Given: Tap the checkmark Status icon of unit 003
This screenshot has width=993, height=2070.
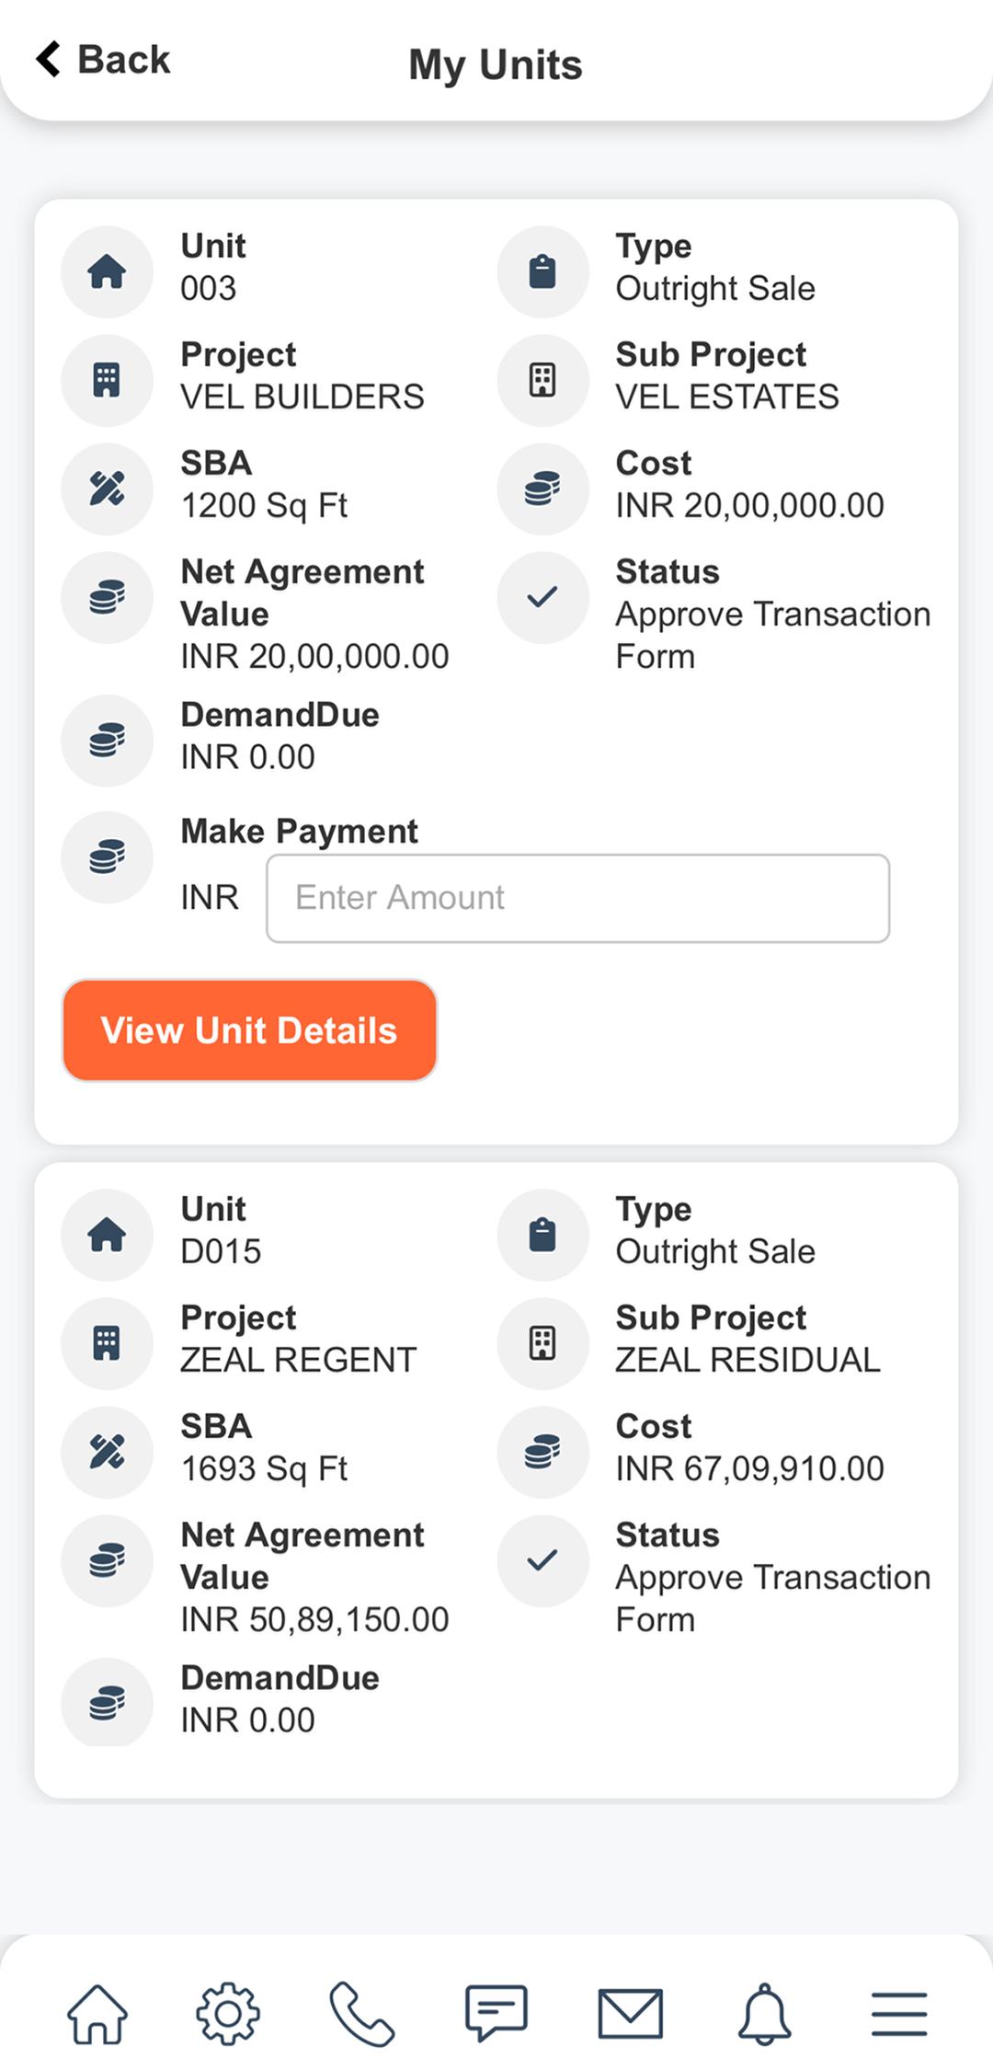Looking at the screenshot, I should [542, 597].
